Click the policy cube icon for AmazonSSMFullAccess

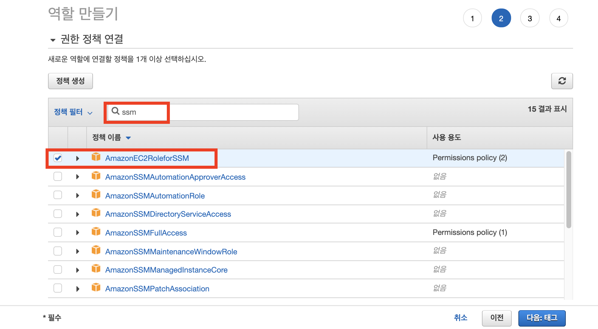coord(96,232)
